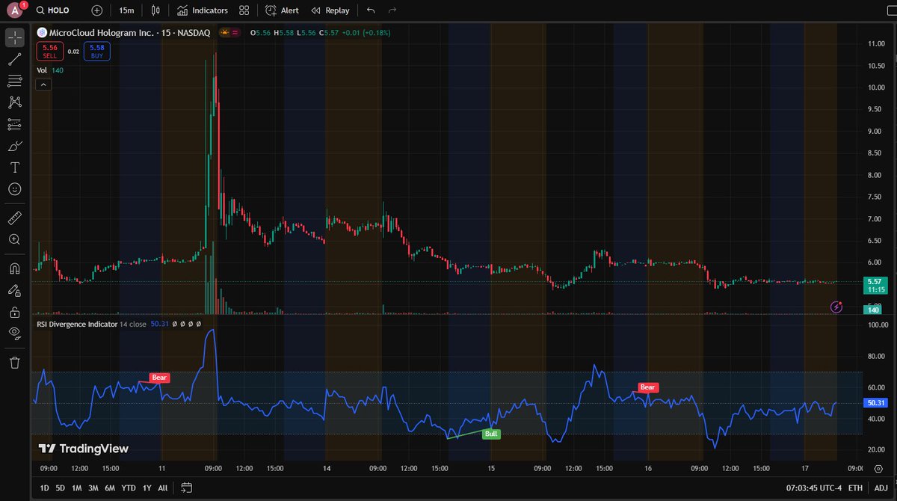Redo the last chart action
This screenshot has width=897, height=501.
[x=392, y=10]
